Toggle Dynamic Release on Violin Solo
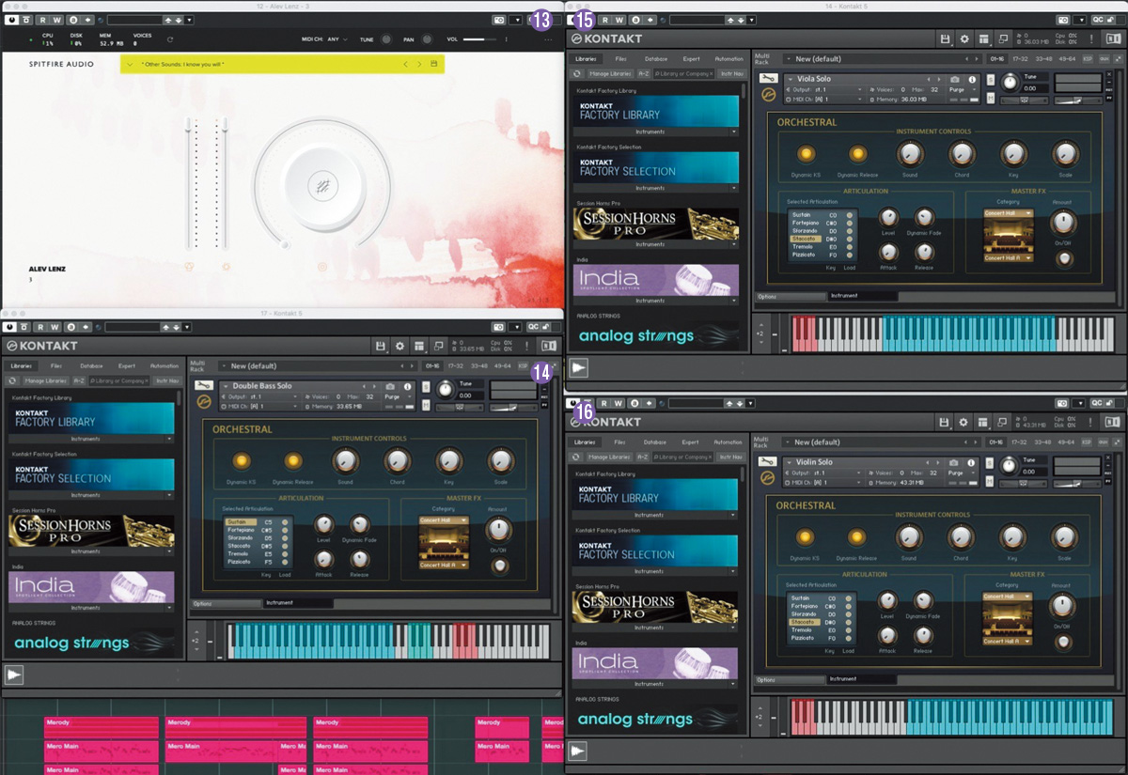Viewport: 1128px width, 775px height. coord(857,536)
